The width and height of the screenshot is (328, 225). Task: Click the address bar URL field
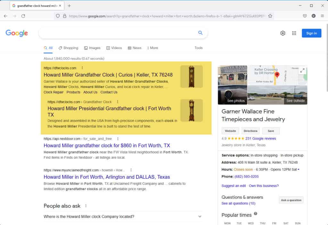coord(167,16)
